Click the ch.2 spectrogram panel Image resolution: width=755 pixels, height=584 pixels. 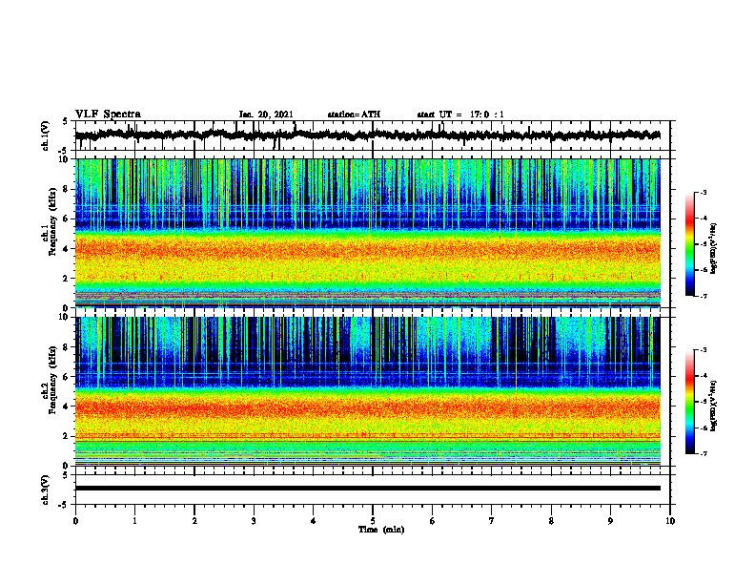coord(368,391)
